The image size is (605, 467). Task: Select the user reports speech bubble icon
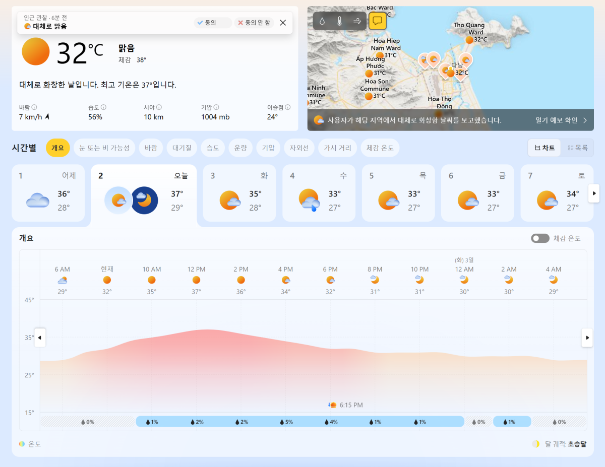378,21
